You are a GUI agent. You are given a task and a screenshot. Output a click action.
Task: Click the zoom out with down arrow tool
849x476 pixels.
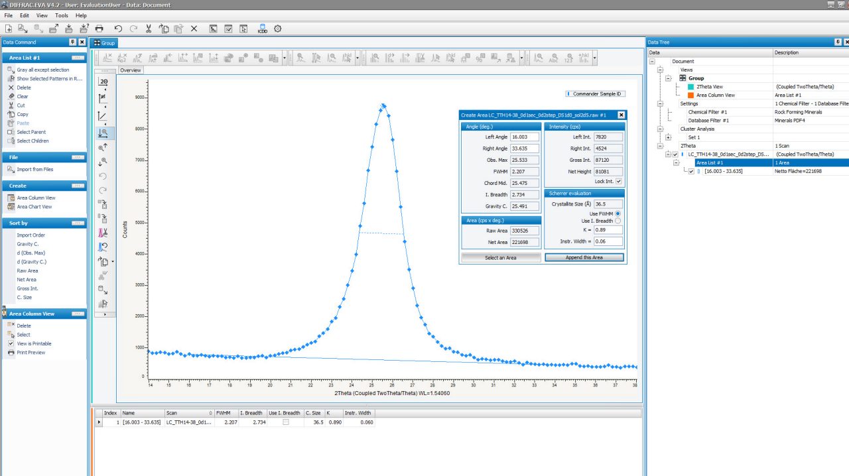[x=103, y=162]
